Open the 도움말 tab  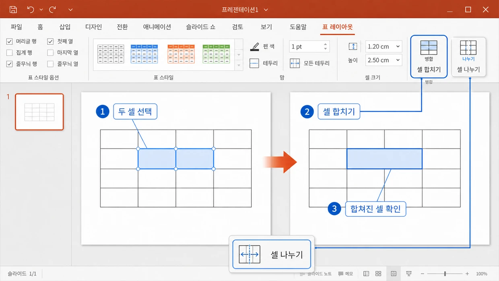tap(298, 27)
